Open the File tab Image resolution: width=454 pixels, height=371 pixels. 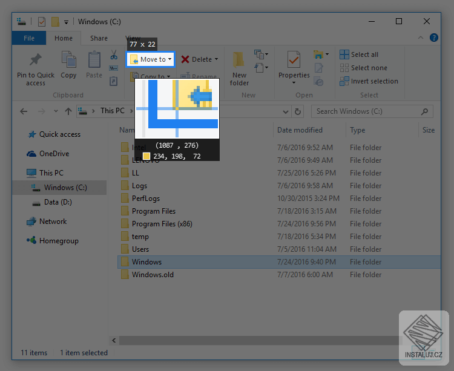[x=29, y=38]
